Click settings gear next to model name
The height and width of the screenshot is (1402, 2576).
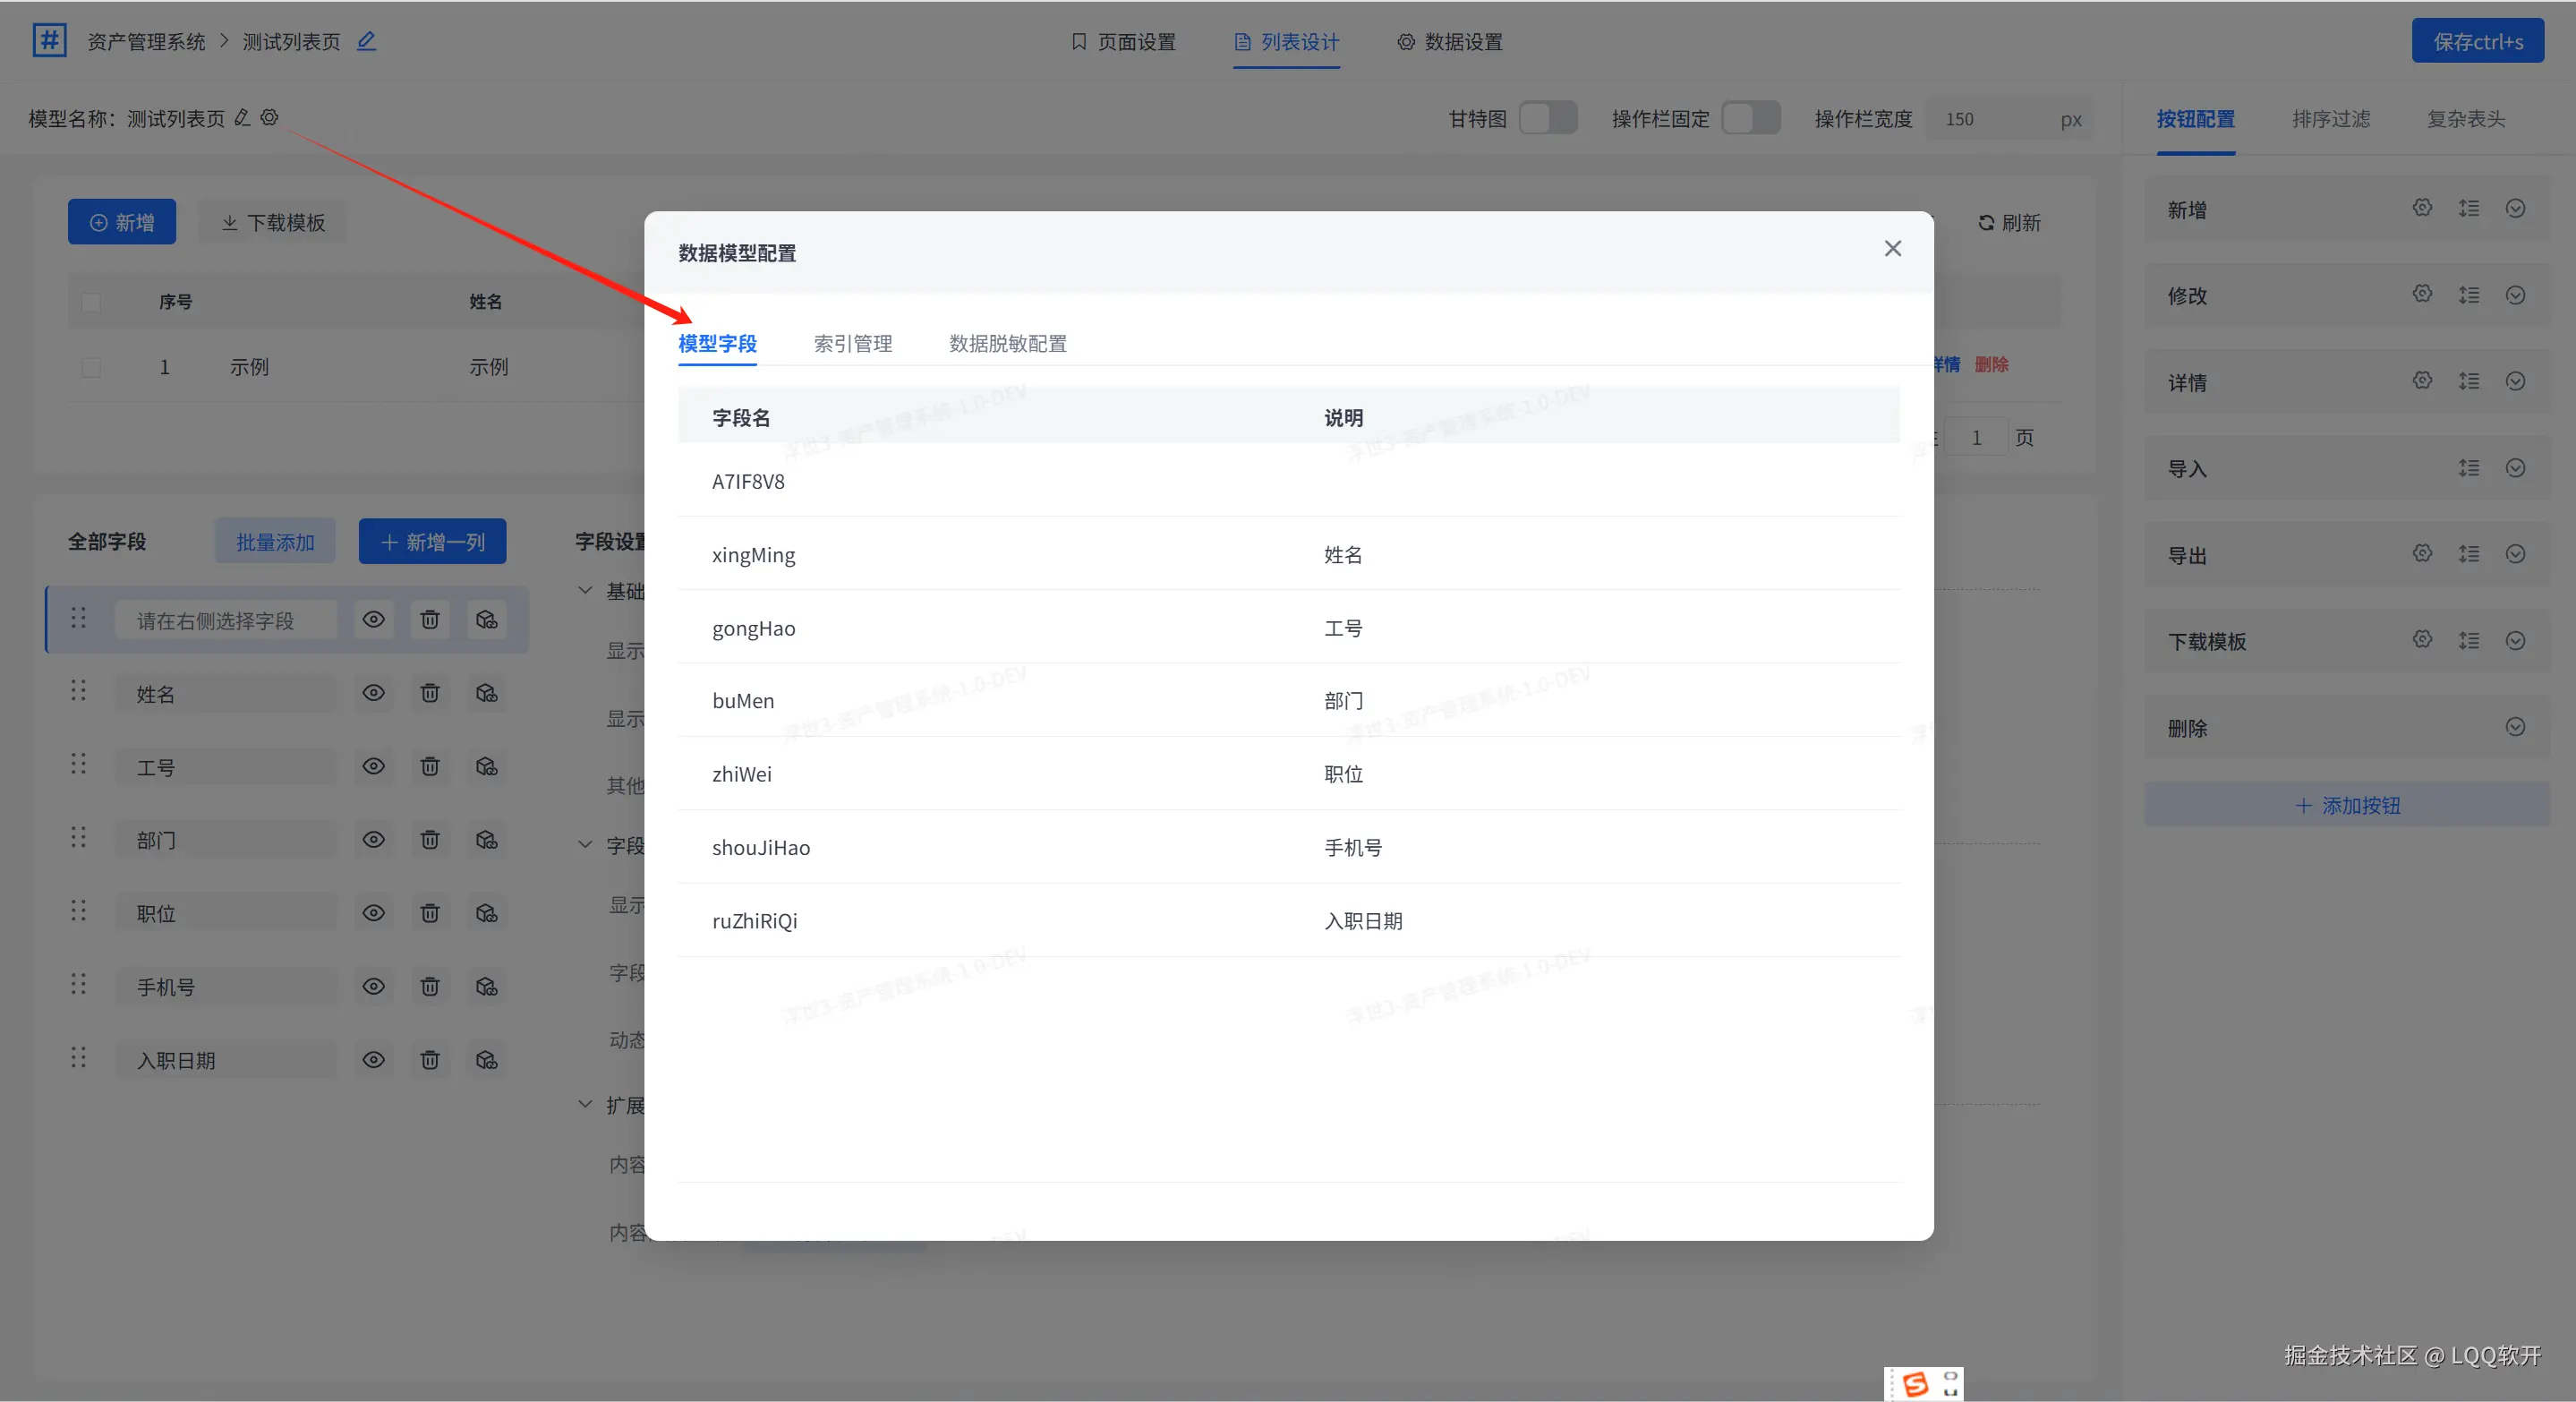(x=269, y=118)
